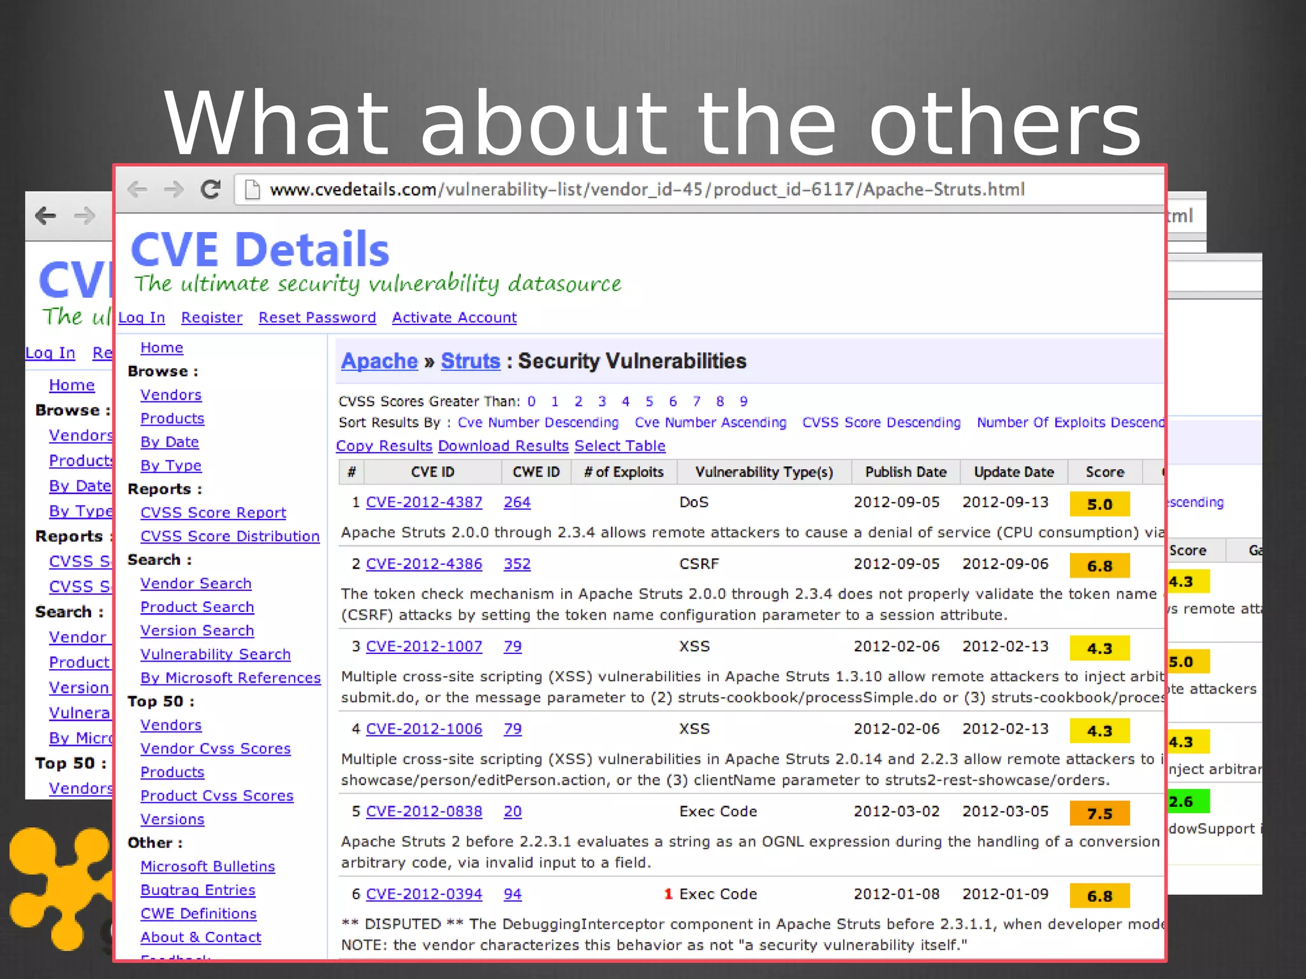The height and width of the screenshot is (979, 1306).
Task: Open Product Search
Action: [197, 607]
